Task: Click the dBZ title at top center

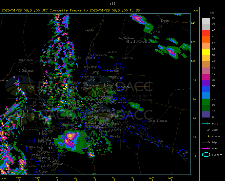Action: coord(112,4)
